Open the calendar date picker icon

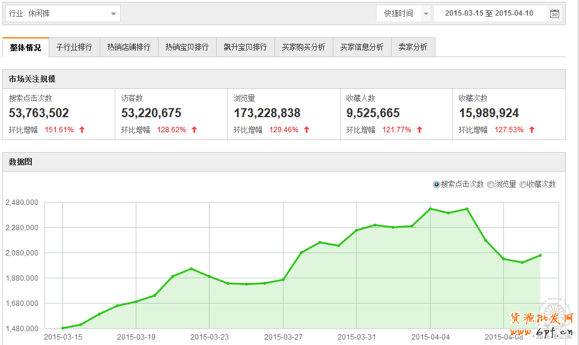point(554,14)
